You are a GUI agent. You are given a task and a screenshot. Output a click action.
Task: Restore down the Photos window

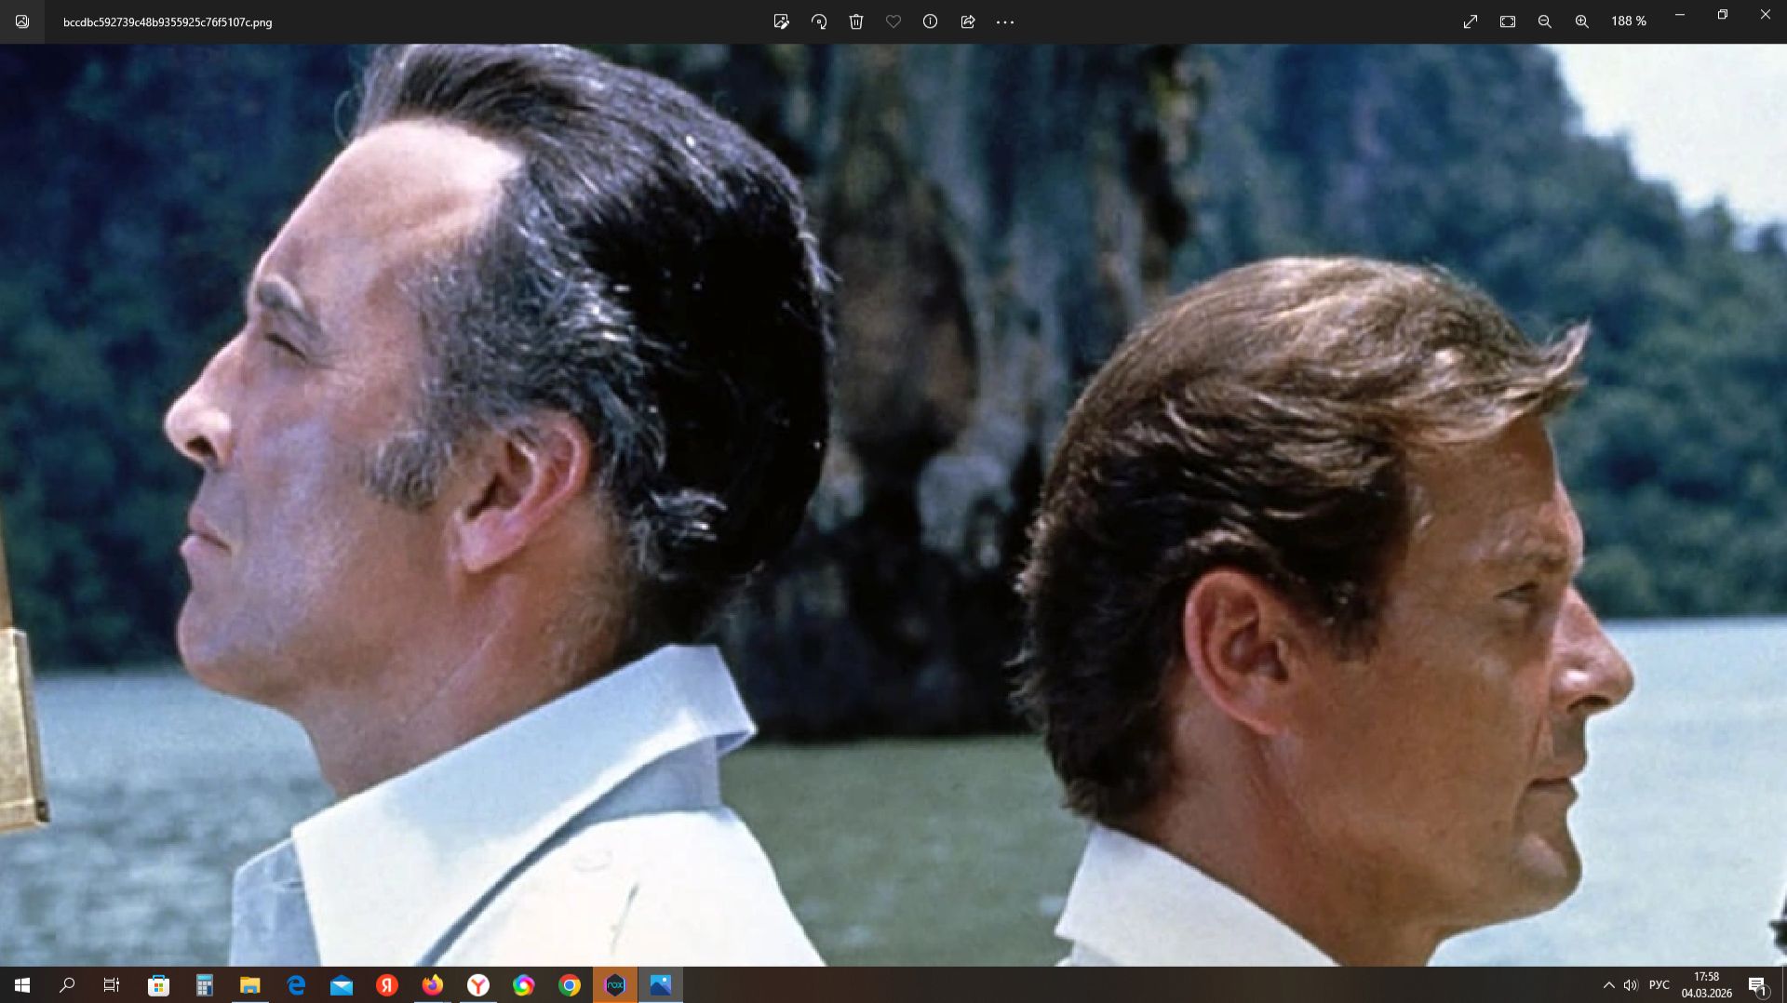click(1723, 15)
